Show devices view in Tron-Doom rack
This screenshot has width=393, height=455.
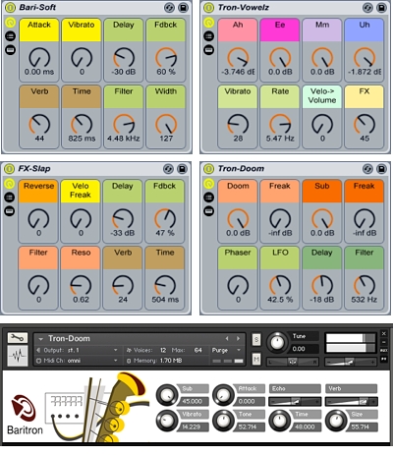coord(208,211)
